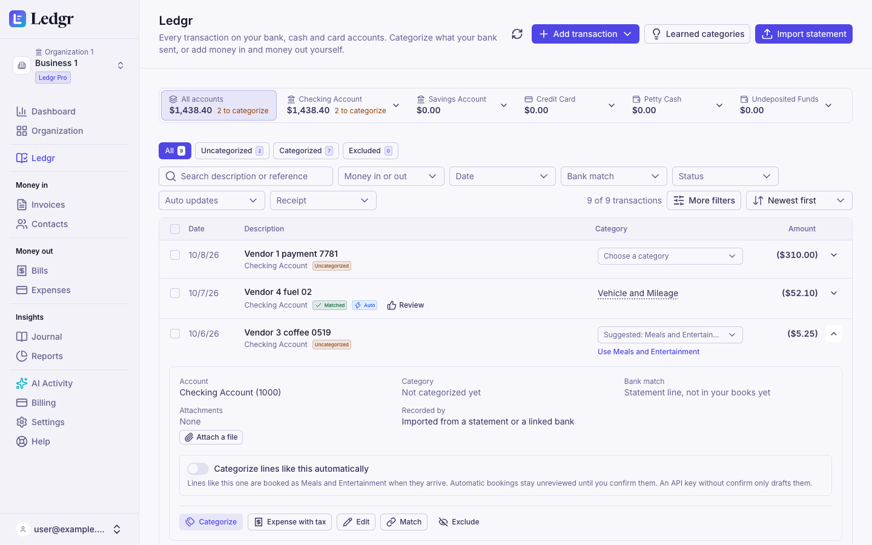Click the paperclip Attach a file icon
The height and width of the screenshot is (545, 872).
pos(189,437)
